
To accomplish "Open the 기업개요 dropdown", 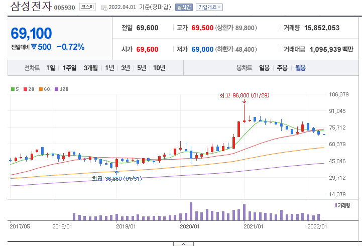I will click(x=209, y=7).
